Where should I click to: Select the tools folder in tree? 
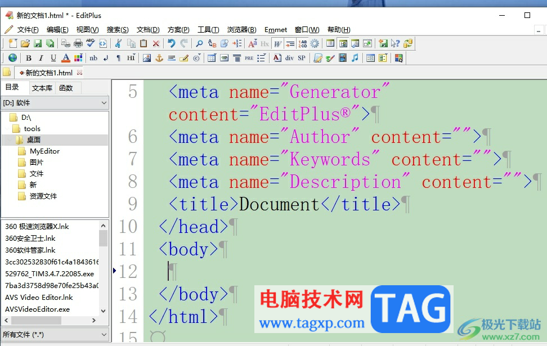pyautogui.click(x=32, y=129)
